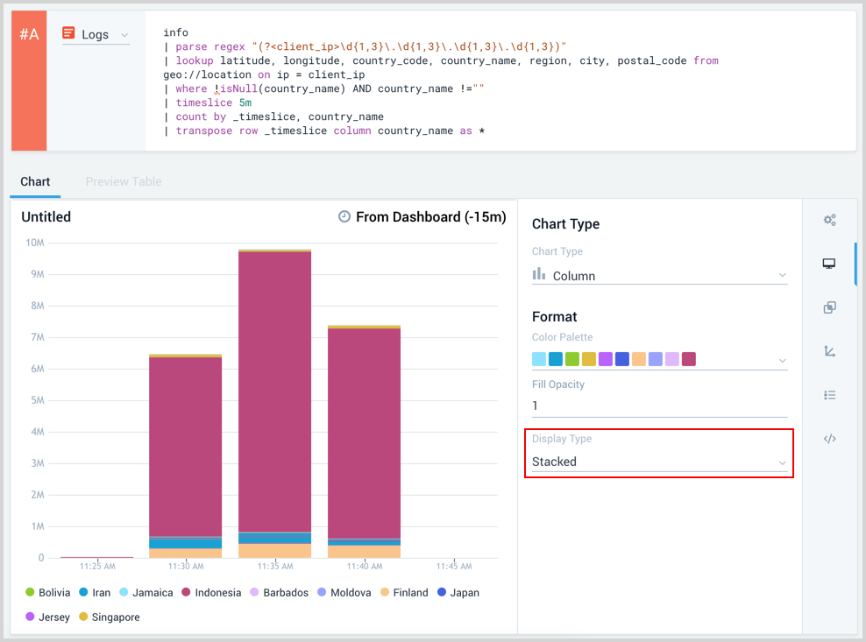Click the From Dashboard (-15m) time range

429,216
